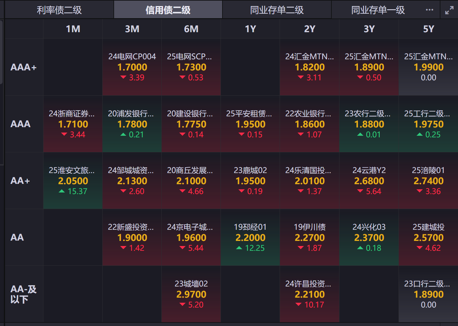Select the AA+ rating row label

pos(20,181)
